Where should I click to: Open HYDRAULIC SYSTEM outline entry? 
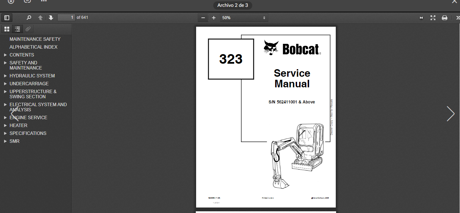click(32, 76)
